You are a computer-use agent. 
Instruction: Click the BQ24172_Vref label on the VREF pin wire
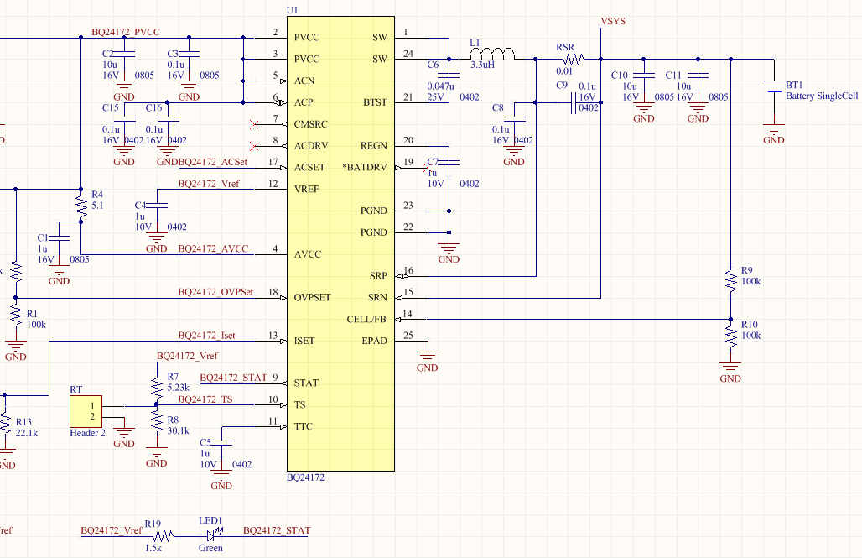(209, 184)
